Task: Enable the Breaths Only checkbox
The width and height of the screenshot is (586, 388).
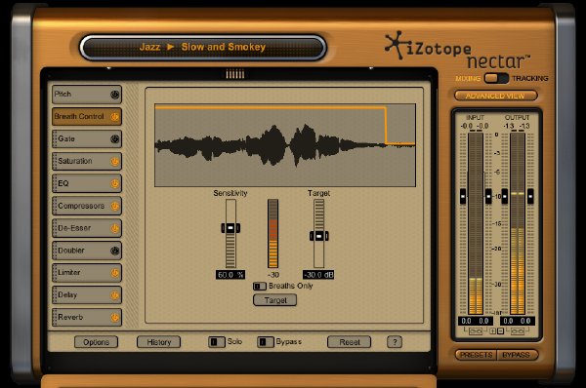Action: click(260, 287)
